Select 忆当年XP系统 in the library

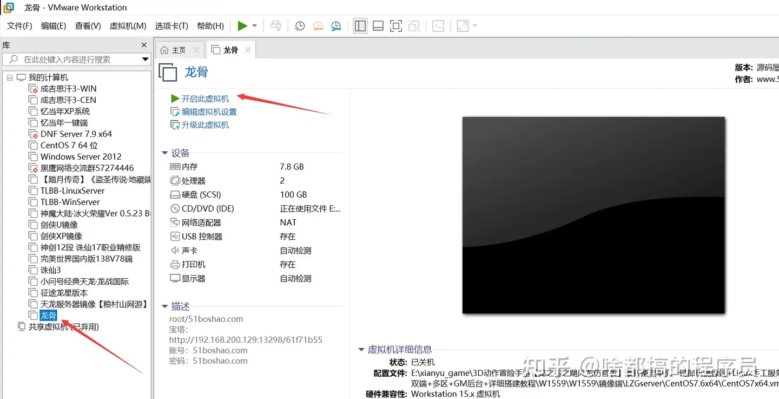click(x=65, y=111)
